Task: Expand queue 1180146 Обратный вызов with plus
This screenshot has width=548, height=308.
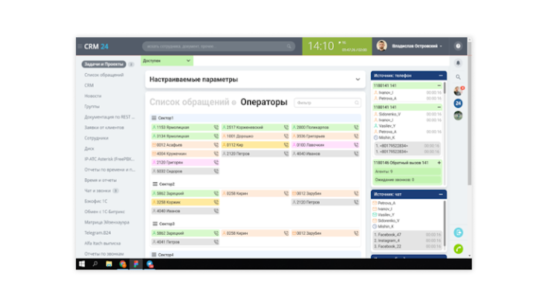Action: 439,163
